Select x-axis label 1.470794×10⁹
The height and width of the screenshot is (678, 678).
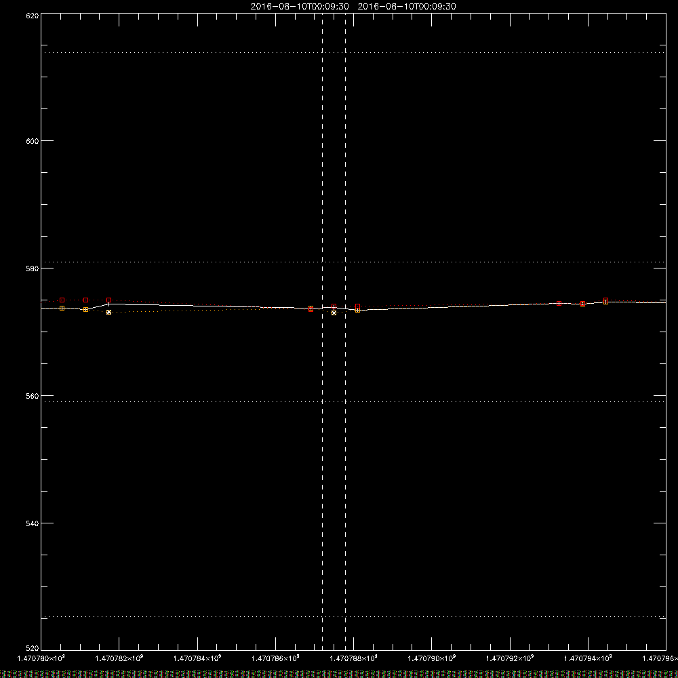pos(588,658)
